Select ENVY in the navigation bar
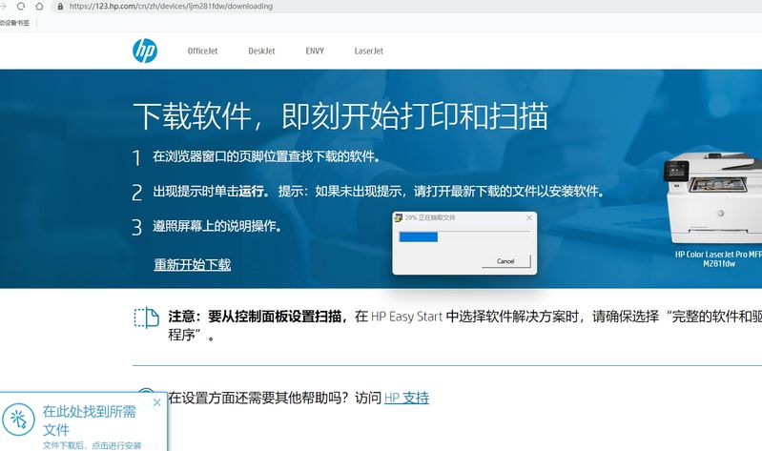The image size is (762, 451). click(315, 51)
